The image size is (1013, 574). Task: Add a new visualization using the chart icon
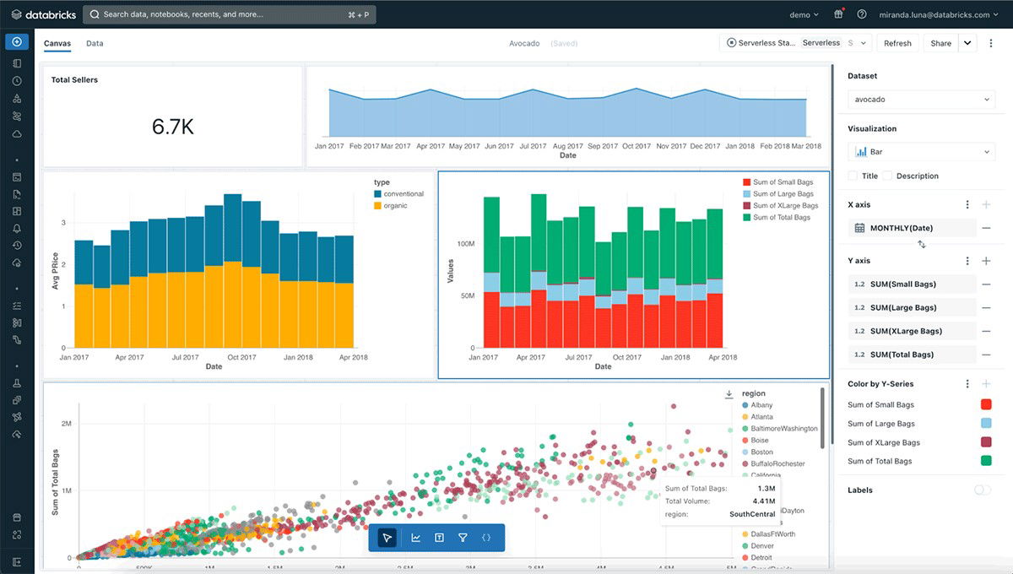(x=416, y=537)
